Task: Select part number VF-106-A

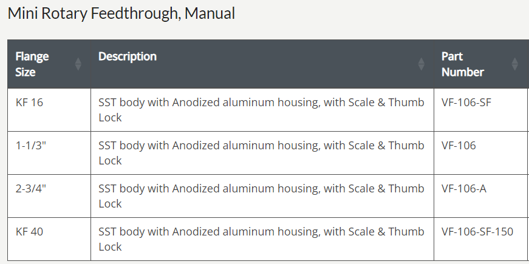Action: [x=464, y=189]
